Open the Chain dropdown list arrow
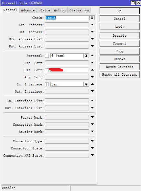This screenshot has width=141, height=191. point(92,18)
